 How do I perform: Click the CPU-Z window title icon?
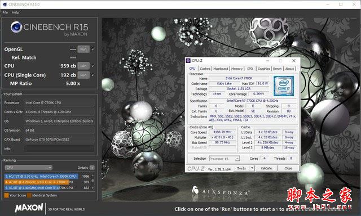(188, 61)
